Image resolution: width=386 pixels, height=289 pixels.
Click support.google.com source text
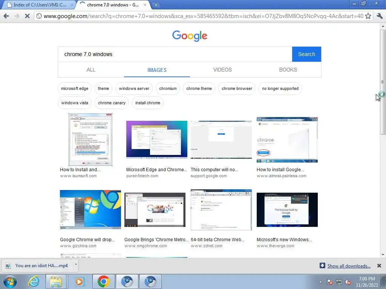click(208, 176)
